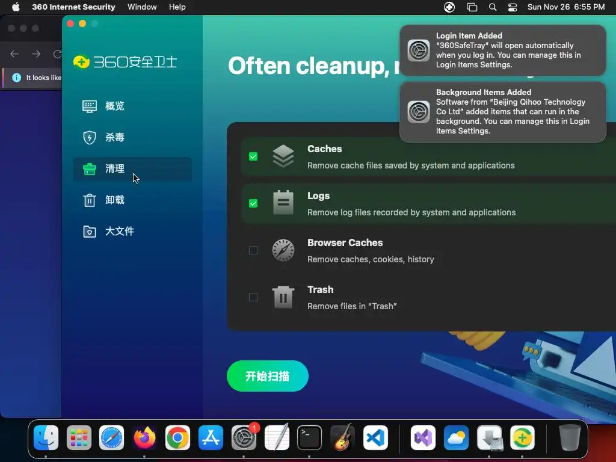Open the 概览 overview sidebar section

click(132, 106)
